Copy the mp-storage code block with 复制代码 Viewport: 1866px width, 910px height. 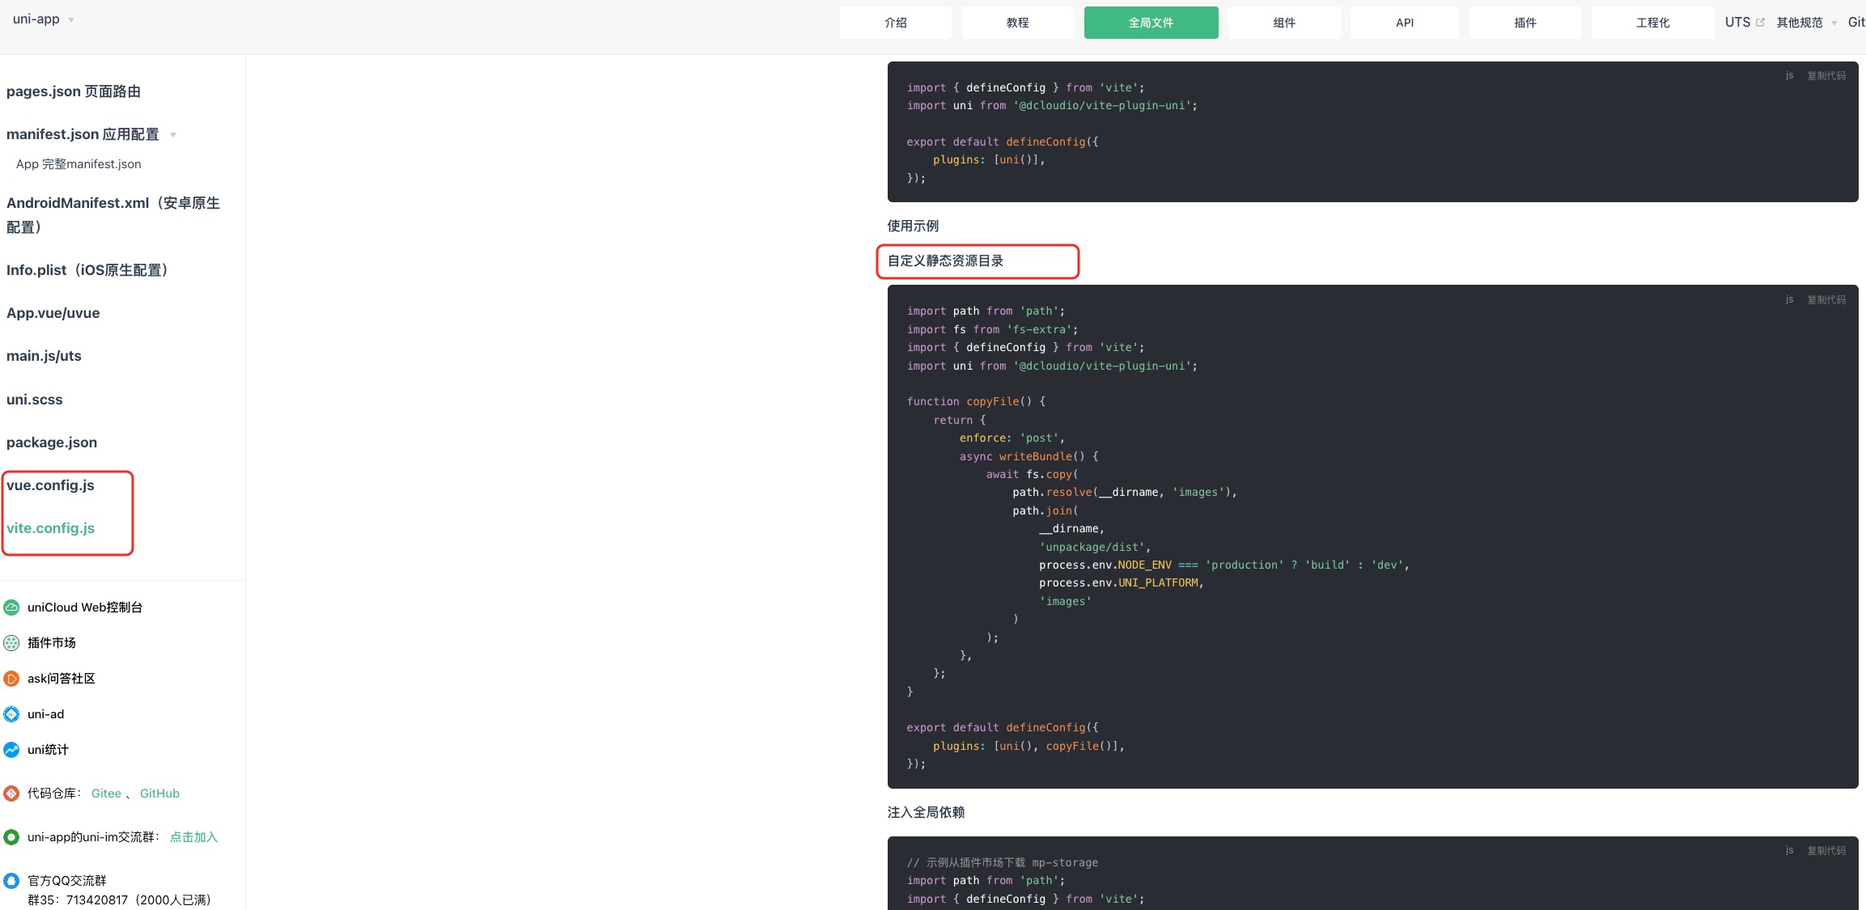[x=1826, y=851]
